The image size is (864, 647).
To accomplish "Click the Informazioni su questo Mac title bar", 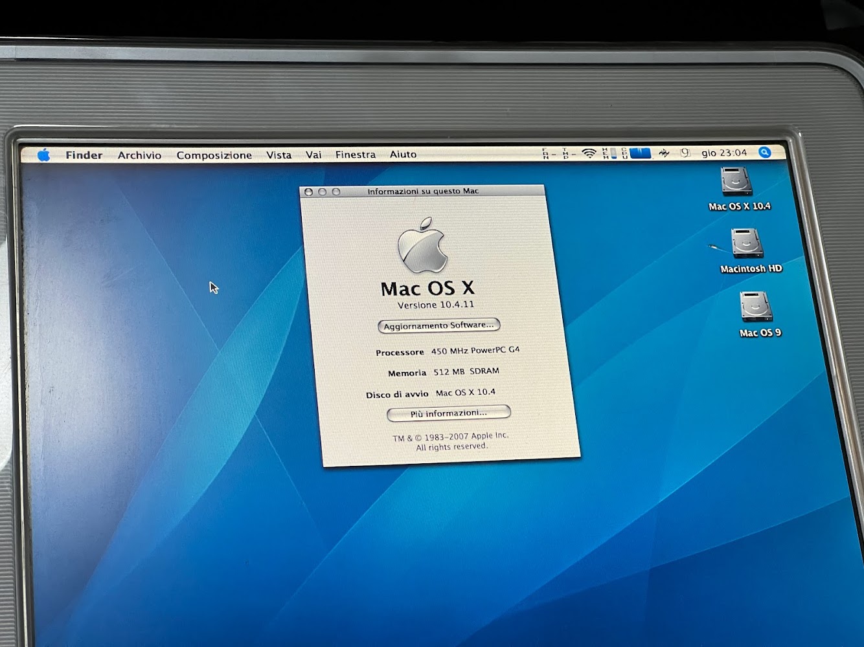I will 422,191.
